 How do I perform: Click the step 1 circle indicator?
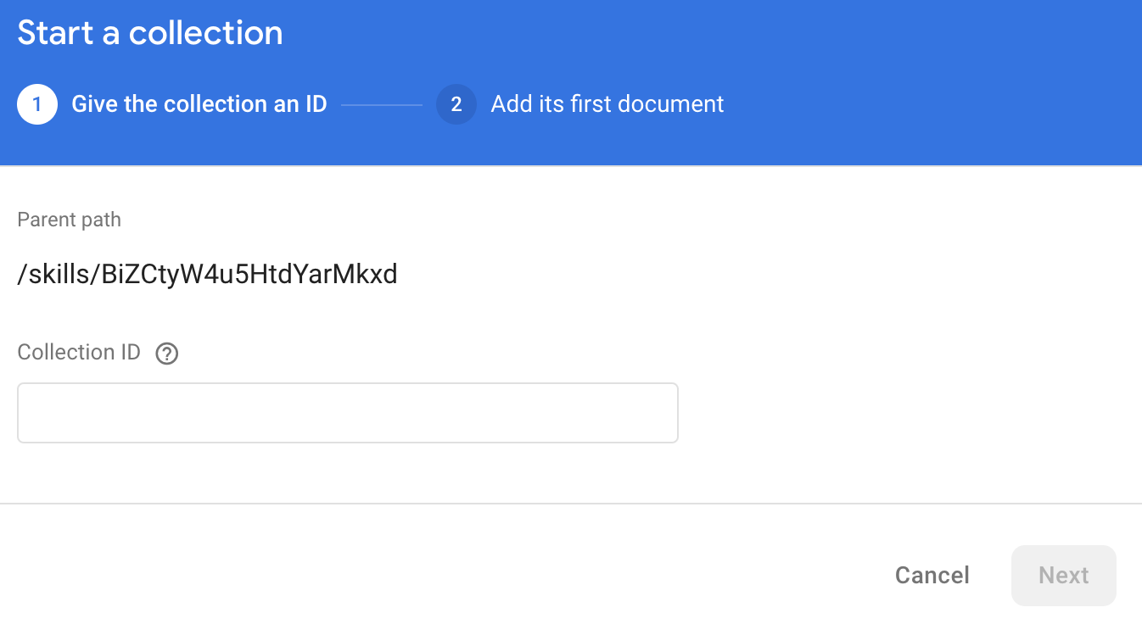[x=36, y=104]
